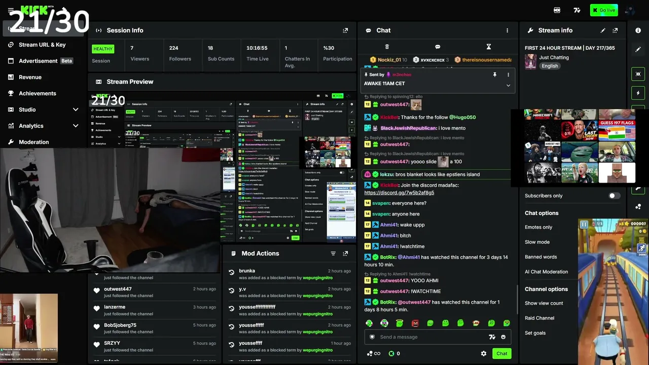Click the speech bubble icon in chat toolbar
This screenshot has height=365, width=649.
438,47
